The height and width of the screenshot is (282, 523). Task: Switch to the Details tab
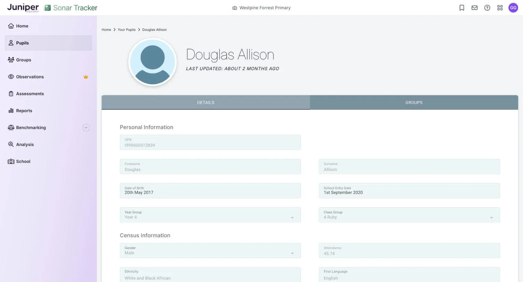tap(206, 102)
